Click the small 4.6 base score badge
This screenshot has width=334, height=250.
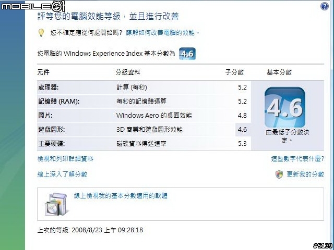[187, 54]
